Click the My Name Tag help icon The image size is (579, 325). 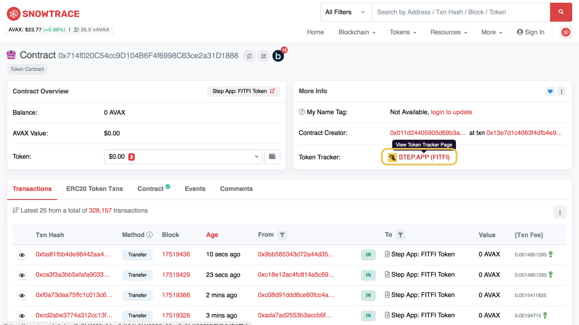tap(302, 112)
